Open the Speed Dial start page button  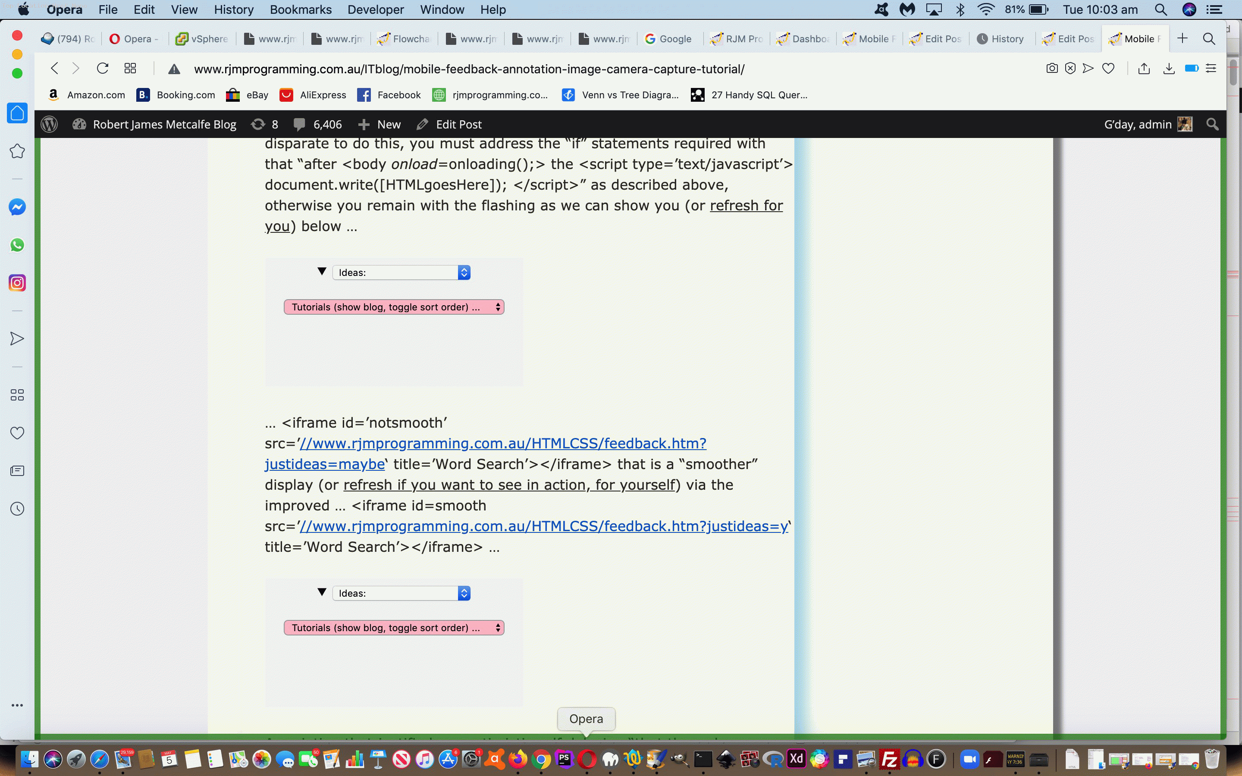tap(130, 68)
